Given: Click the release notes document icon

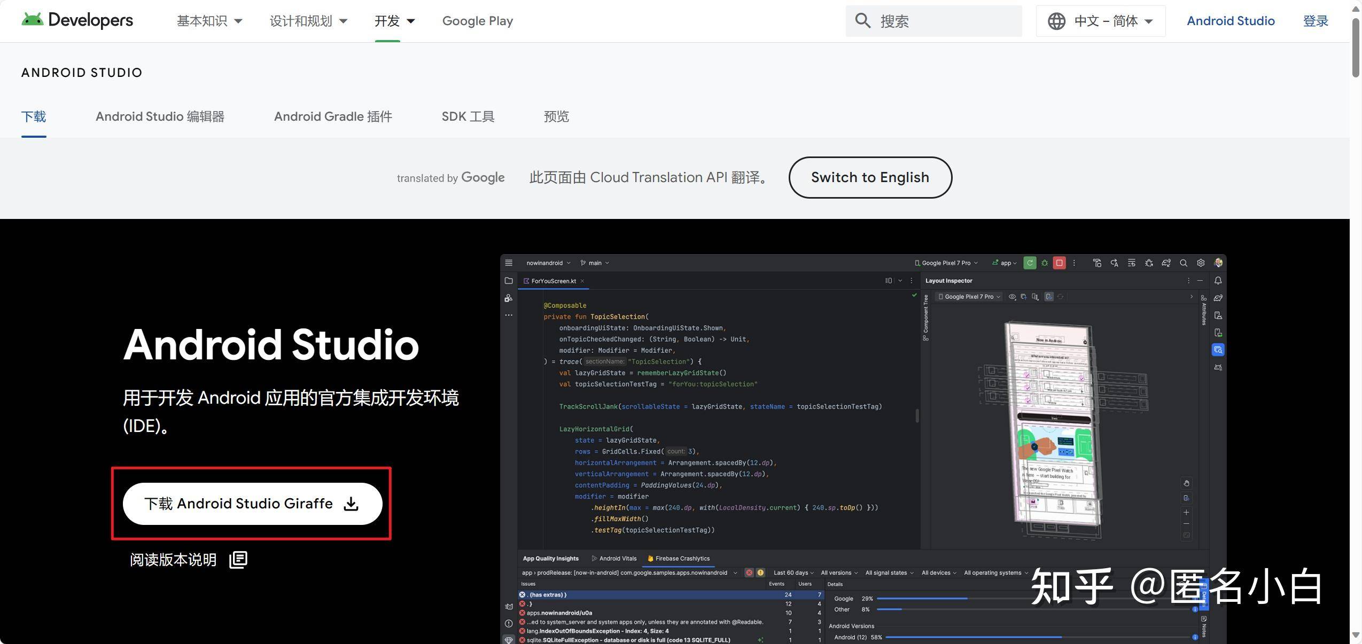Looking at the screenshot, I should click(238, 560).
